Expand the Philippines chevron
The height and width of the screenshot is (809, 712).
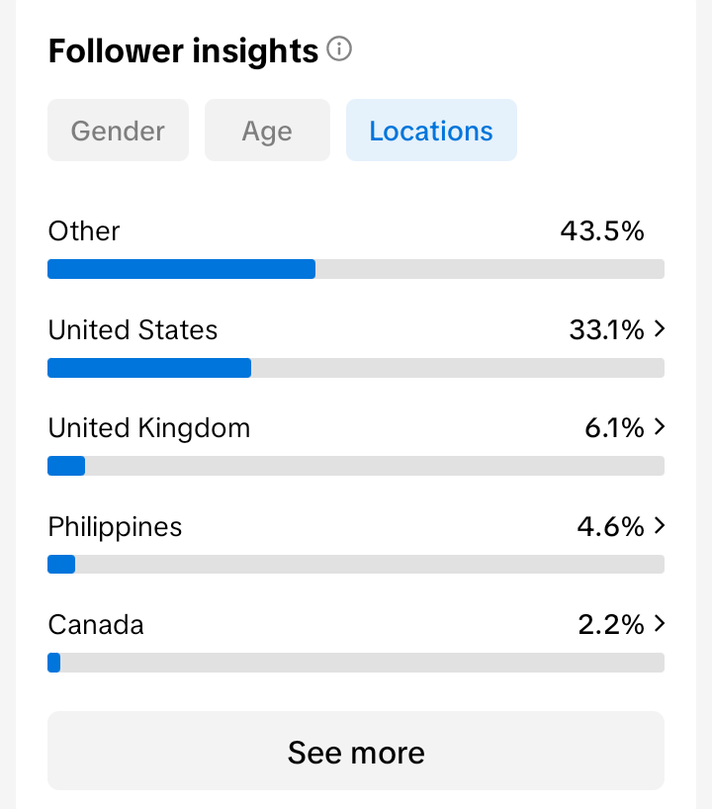click(660, 526)
